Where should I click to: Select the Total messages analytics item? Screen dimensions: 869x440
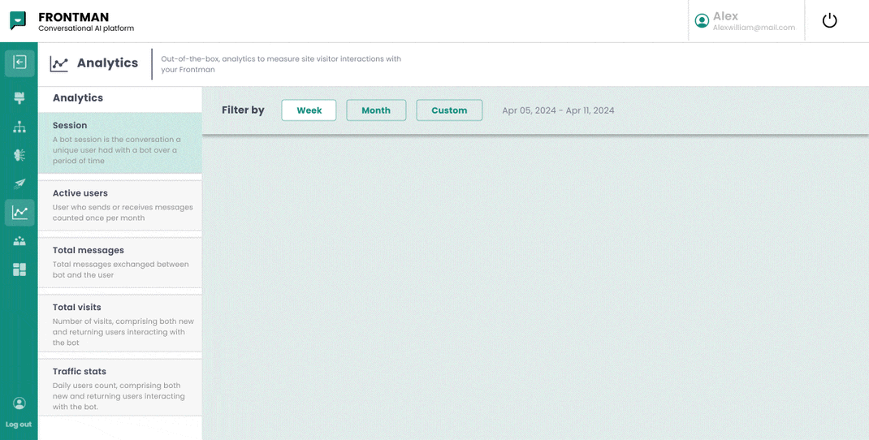point(119,262)
